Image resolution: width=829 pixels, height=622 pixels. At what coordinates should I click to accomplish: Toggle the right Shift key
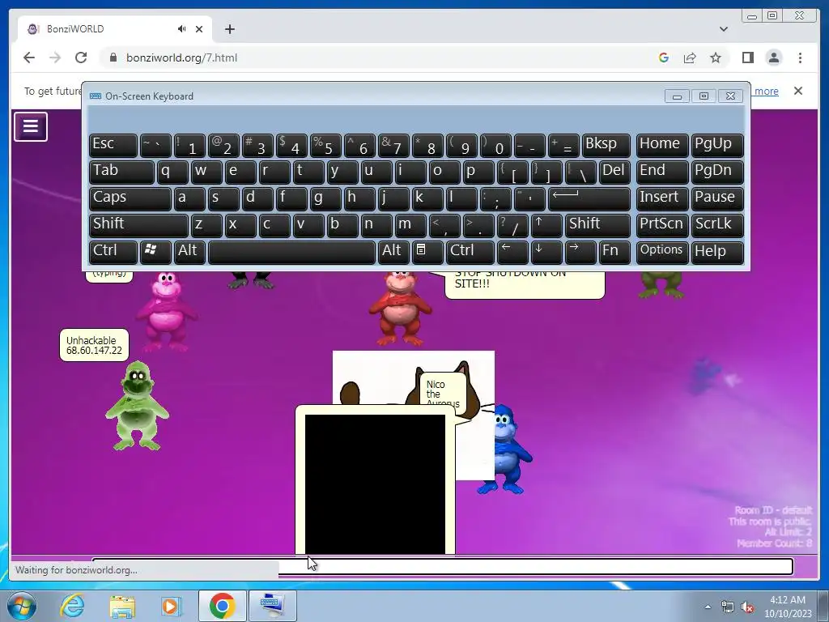click(x=597, y=225)
